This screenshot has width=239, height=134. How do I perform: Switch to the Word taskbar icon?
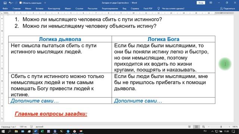point(36,131)
